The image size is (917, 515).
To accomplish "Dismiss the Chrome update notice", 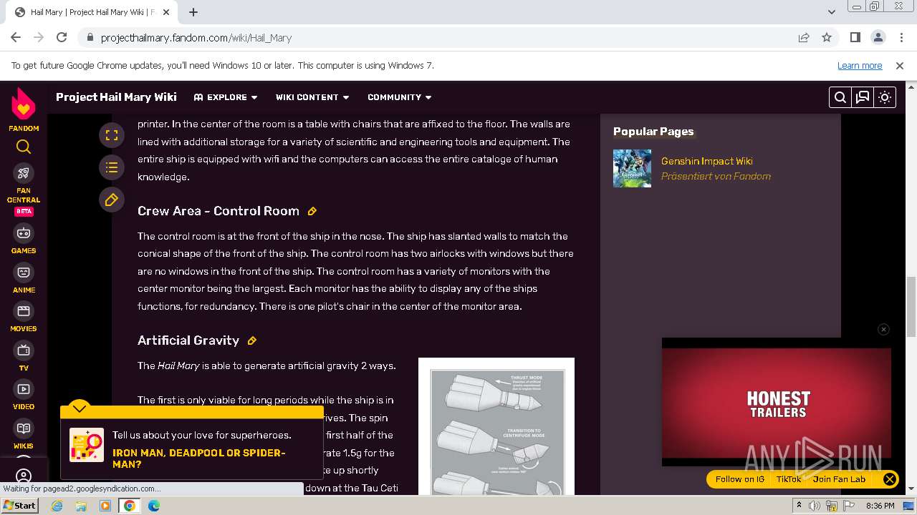I will click(900, 65).
